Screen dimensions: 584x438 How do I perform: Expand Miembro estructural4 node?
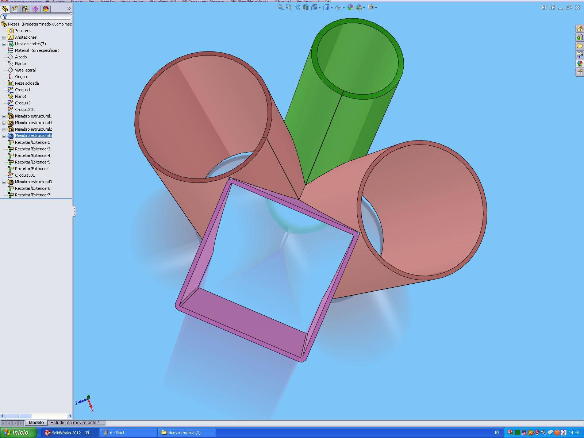pos(4,123)
